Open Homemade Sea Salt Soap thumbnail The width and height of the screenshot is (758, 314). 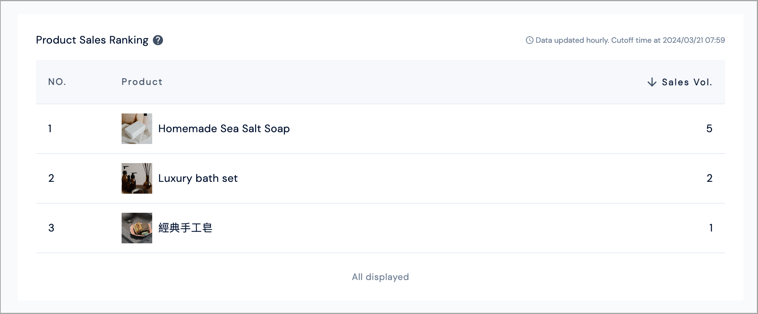click(x=137, y=129)
